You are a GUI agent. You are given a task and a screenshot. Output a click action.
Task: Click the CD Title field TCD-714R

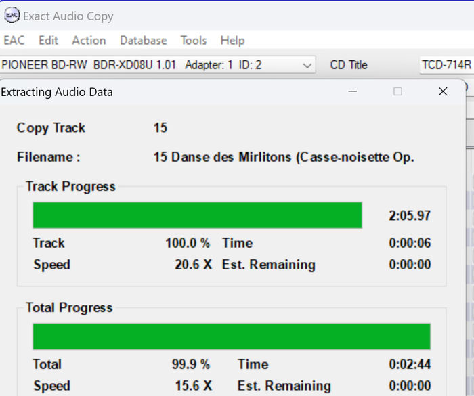click(x=447, y=65)
